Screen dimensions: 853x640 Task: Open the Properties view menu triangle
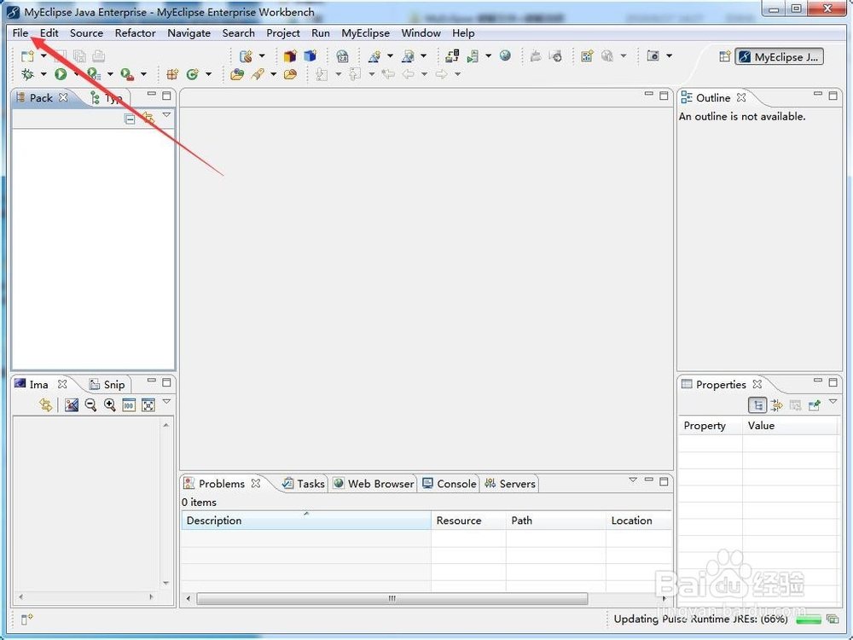[833, 402]
